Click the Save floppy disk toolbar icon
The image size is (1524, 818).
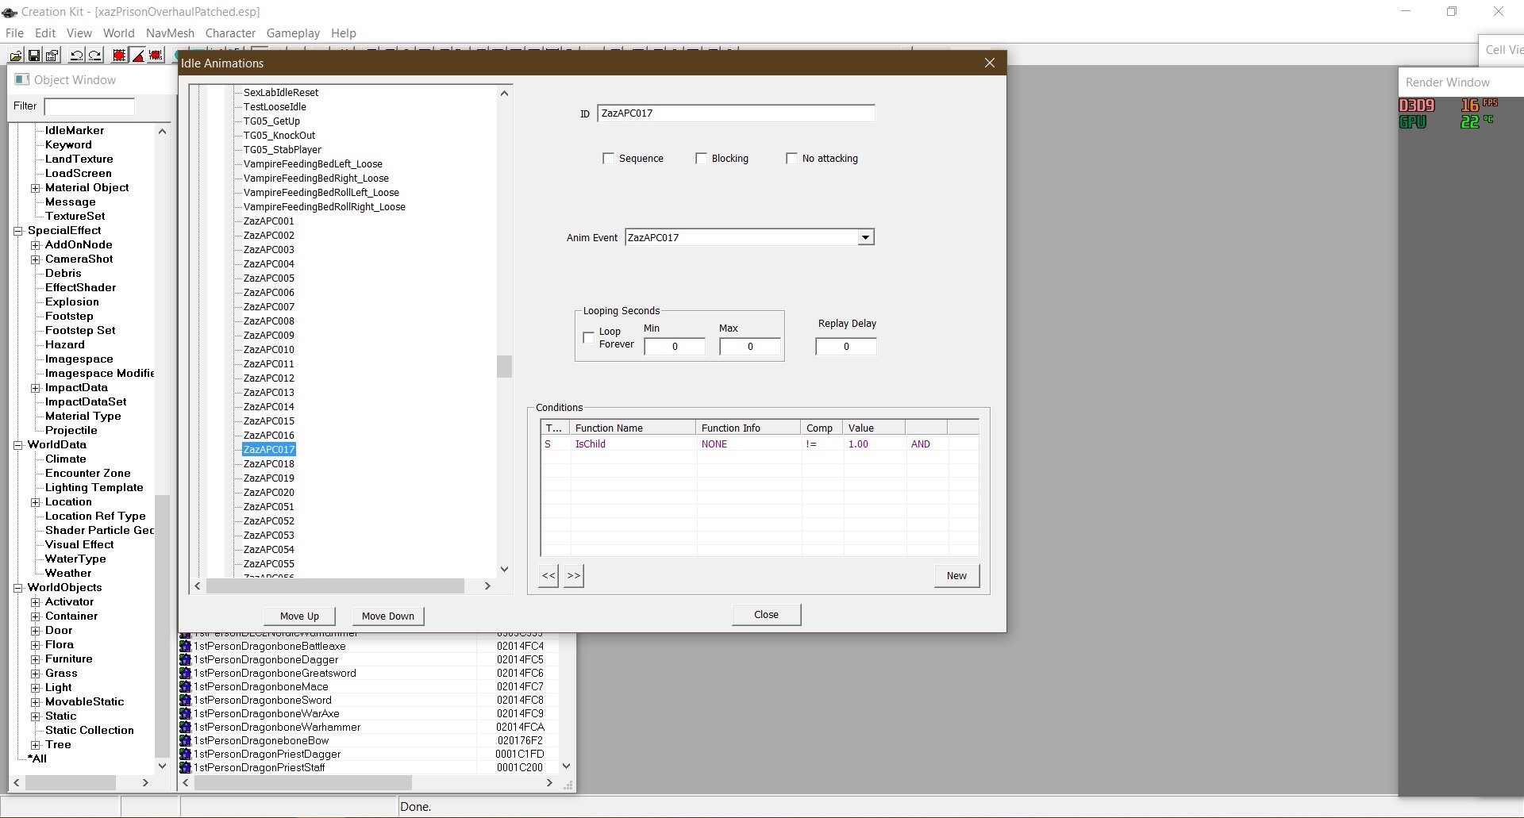pyautogui.click(x=33, y=55)
